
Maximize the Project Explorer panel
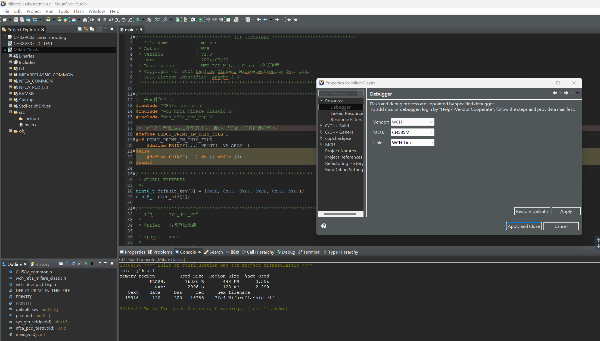[x=112, y=29]
